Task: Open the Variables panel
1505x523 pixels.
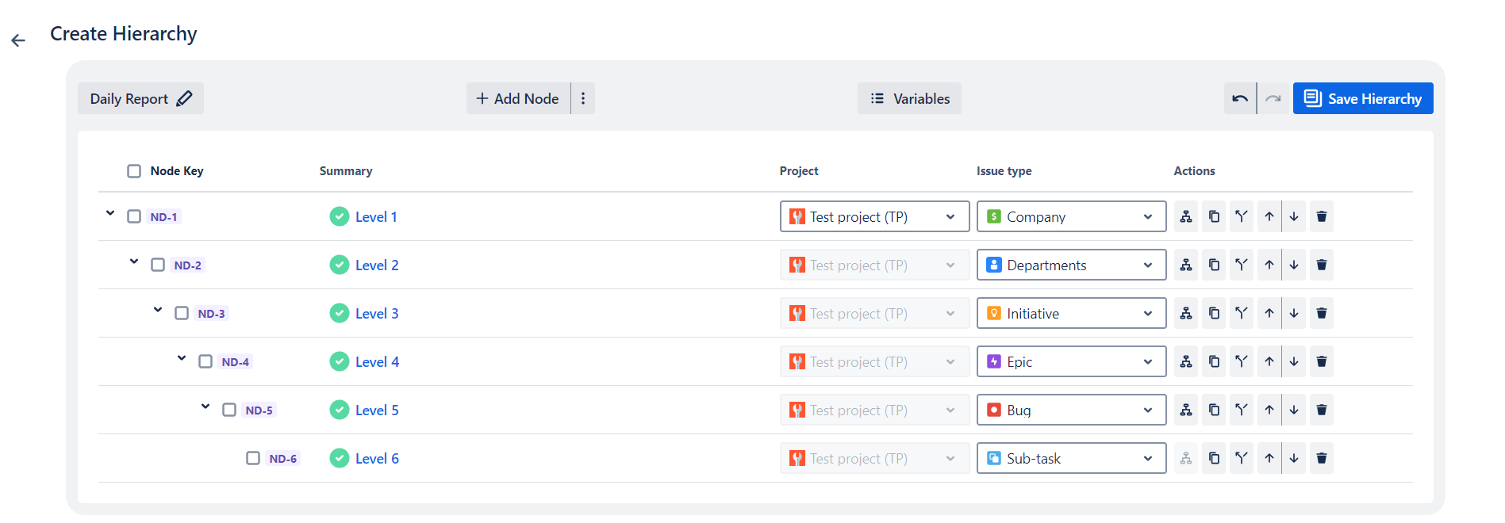Action: [909, 98]
